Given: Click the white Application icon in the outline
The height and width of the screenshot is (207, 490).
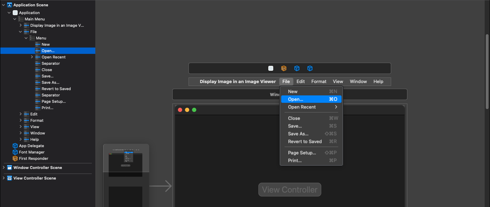Looking at the screenshot, I should (15, 13).
